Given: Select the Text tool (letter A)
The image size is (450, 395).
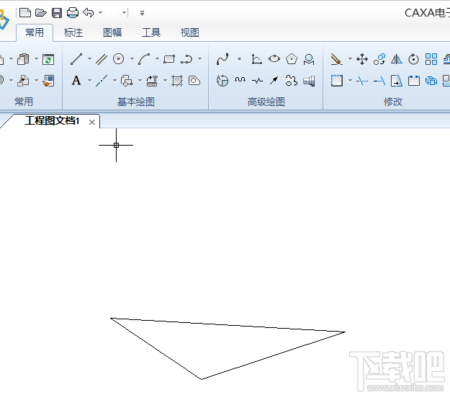Looking at the screenshot, I should pos(76,81).
